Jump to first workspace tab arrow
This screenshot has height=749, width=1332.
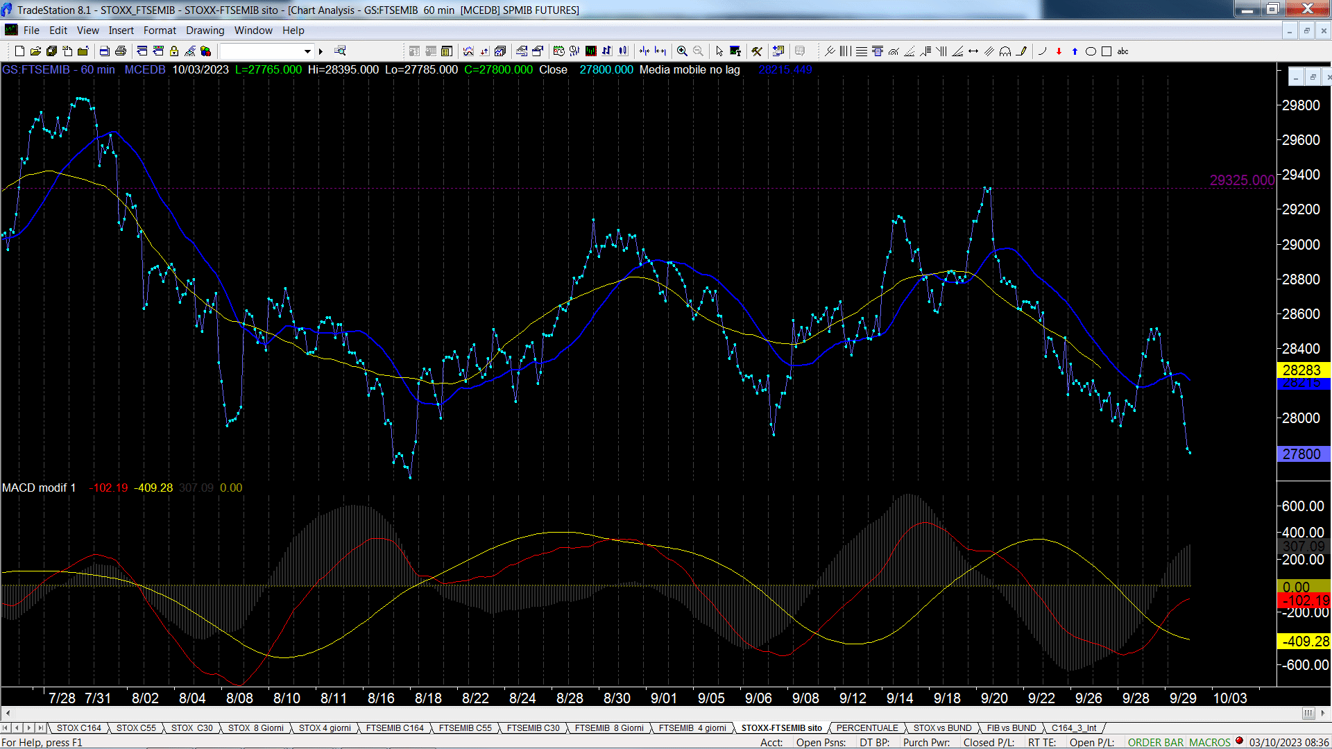pos(6,728)
